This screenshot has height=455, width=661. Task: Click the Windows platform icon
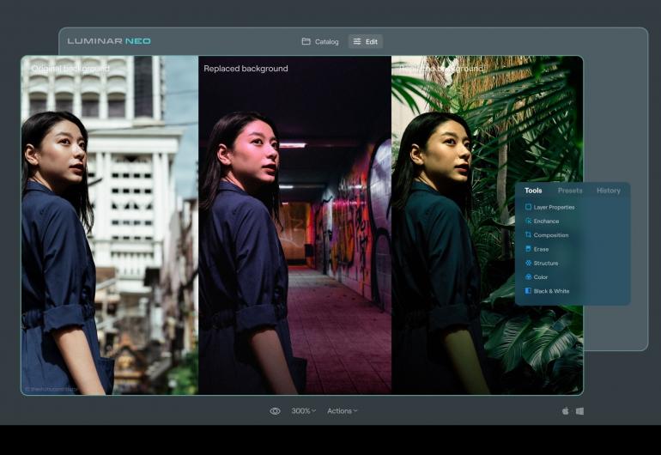579,411
